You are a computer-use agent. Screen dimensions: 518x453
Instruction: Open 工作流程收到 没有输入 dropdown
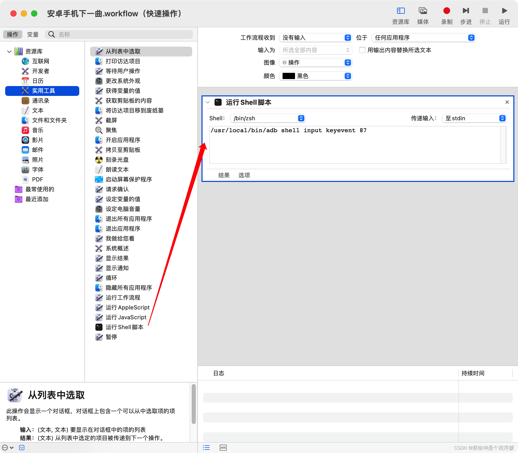tap(315, 38)
